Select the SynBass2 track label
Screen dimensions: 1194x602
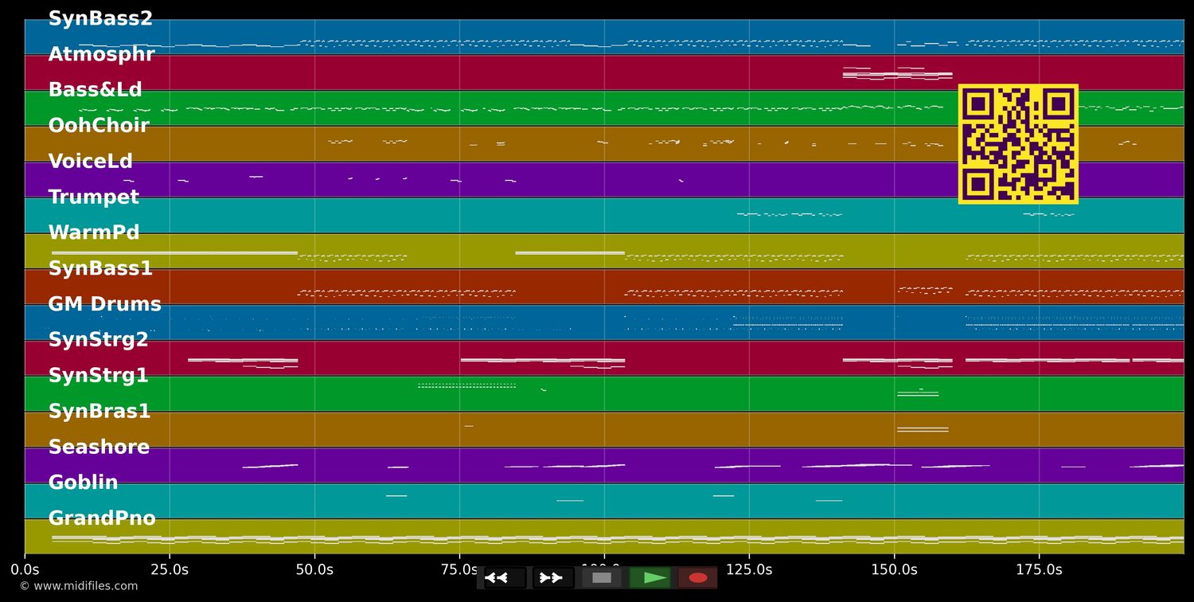pyautogui.click(x=100, y=19)
